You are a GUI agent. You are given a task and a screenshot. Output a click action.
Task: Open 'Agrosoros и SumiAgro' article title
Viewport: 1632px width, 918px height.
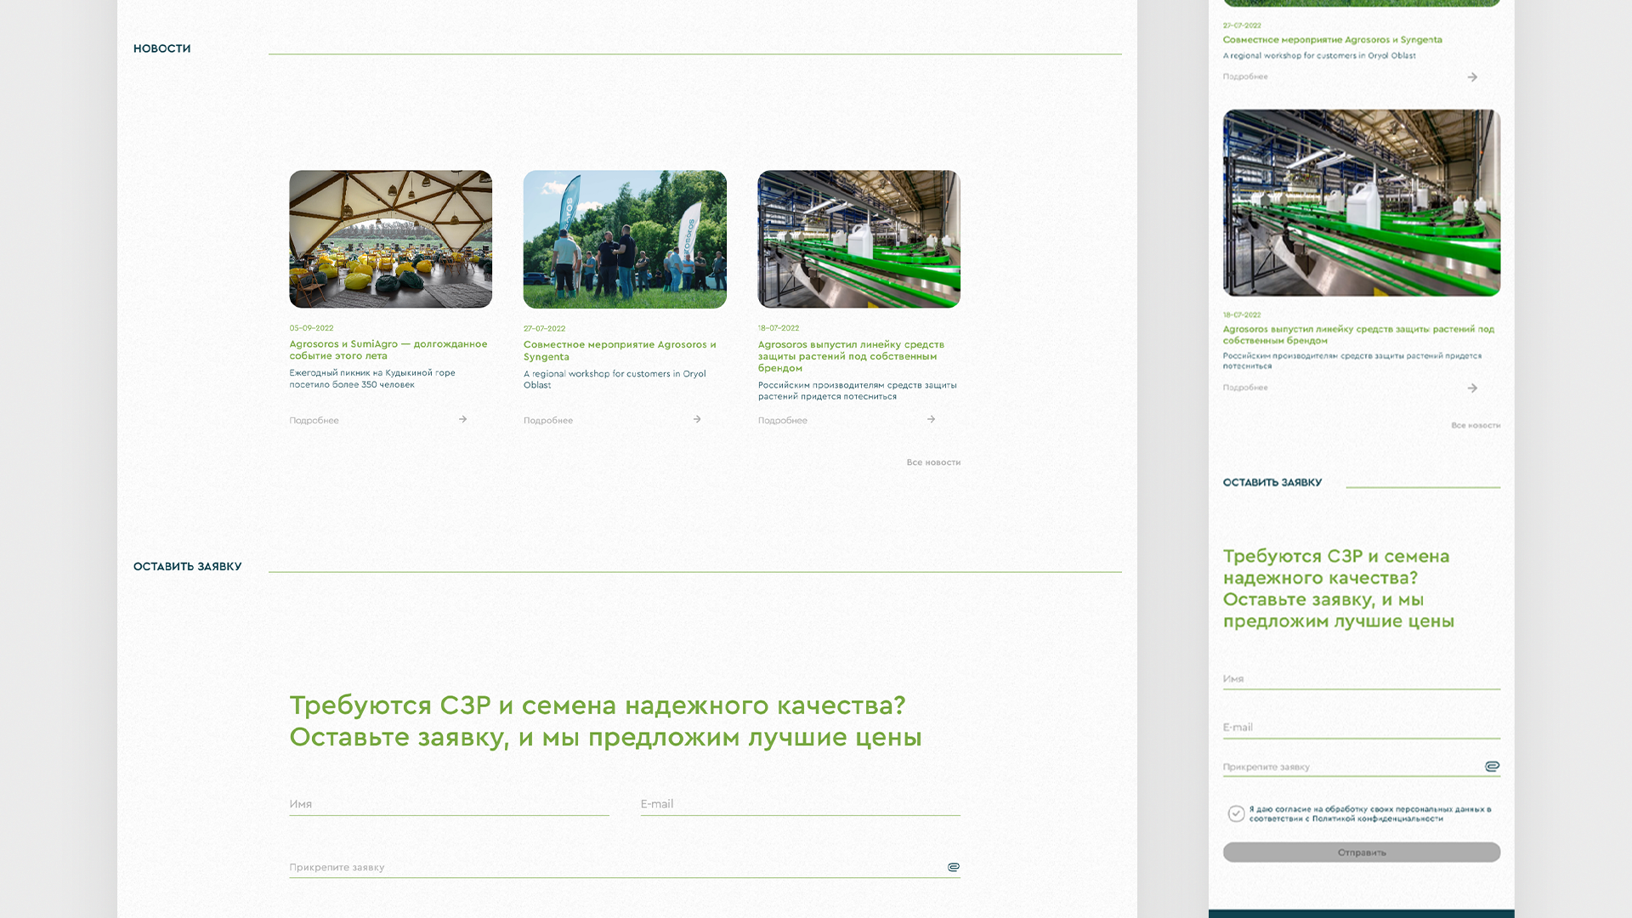[388, 349]
